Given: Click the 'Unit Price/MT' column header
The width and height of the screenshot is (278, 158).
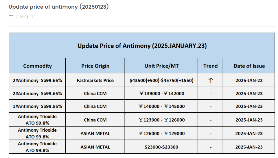Looking at the screenshot, I should coord(161,66).
